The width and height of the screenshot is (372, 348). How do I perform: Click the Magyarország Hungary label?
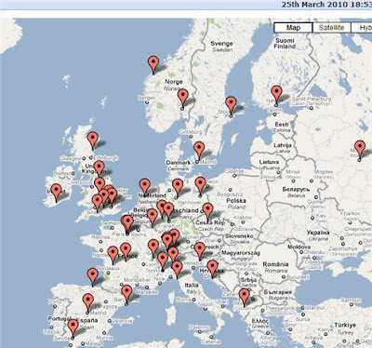click(241, 256)
